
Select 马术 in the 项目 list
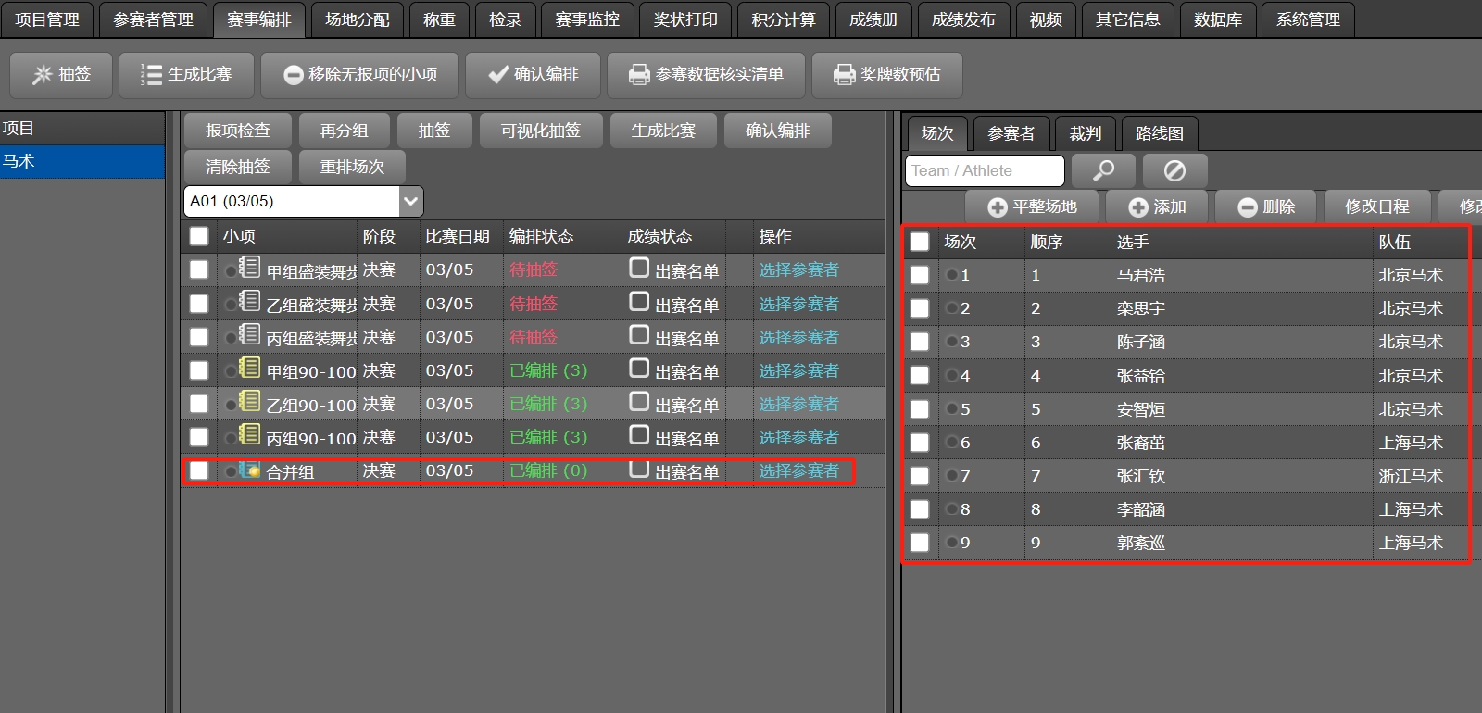point(82,162)
